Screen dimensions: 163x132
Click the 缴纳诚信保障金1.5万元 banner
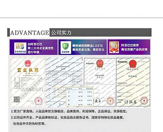point(82,47)
